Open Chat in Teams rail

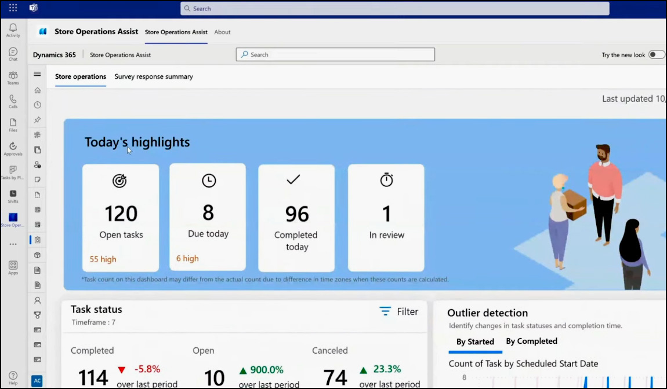click(13, 54)
